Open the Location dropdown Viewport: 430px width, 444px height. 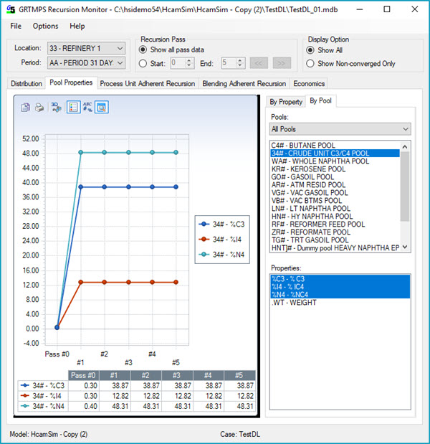[119, 48]
